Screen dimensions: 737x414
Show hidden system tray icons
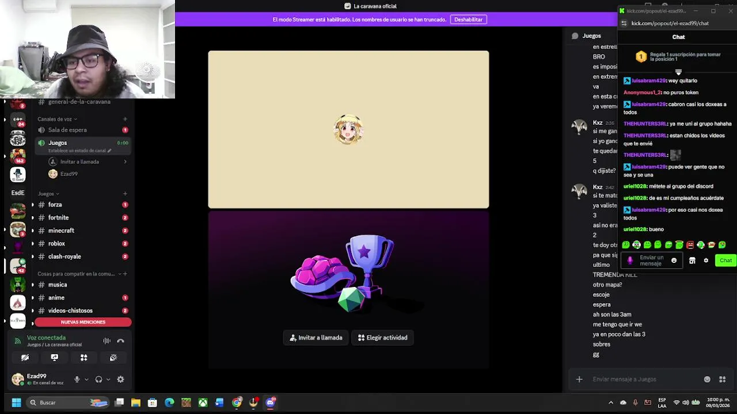pyautogui.click(x=611, y=402)
